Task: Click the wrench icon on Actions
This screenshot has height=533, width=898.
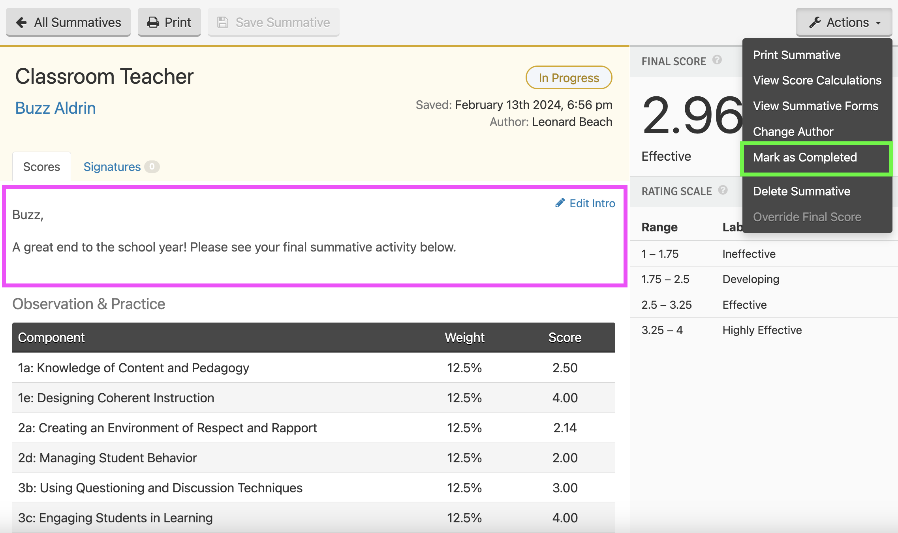Action: 815,23
